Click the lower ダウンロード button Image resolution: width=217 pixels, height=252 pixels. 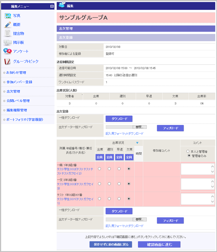(x=119, y=211)
